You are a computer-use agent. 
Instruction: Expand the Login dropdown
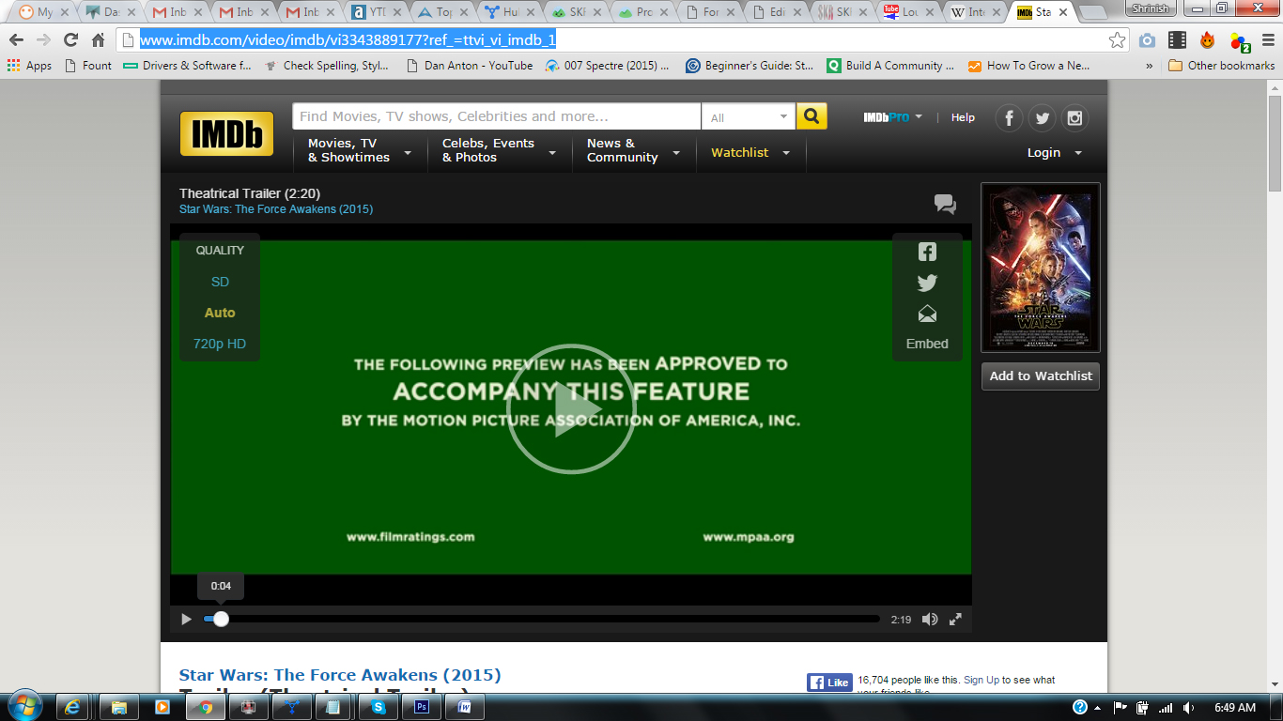(x=1052, y=152)
